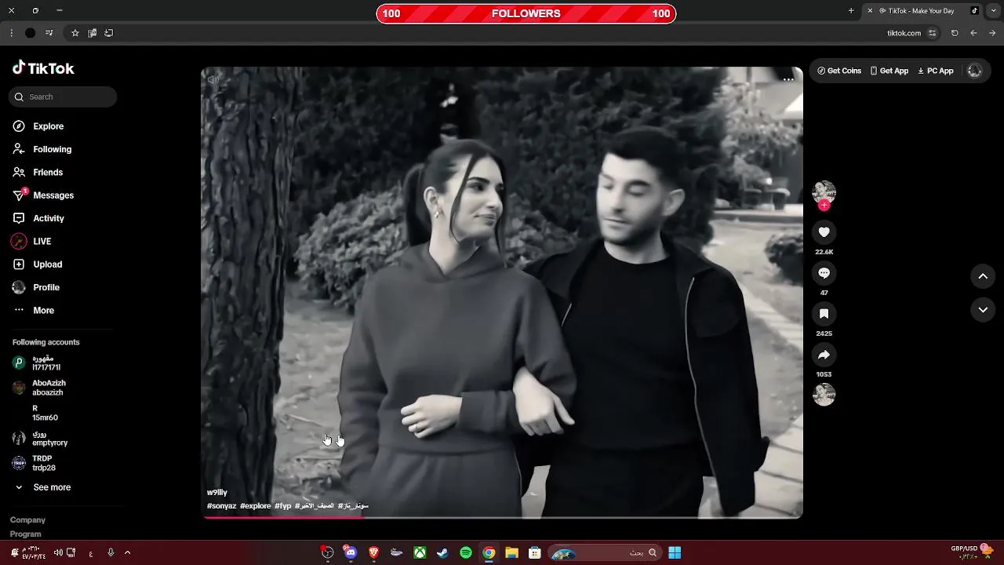This screenshot has height=565, width=1004.
Task: Select TikTok - Make Your Day tab
Action: coord(921,11)
